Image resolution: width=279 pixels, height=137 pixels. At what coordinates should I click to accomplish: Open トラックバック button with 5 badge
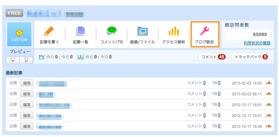251,57
